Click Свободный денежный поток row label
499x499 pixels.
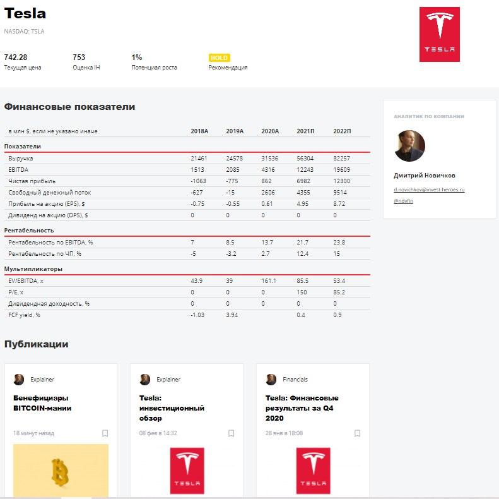point(50,193)
